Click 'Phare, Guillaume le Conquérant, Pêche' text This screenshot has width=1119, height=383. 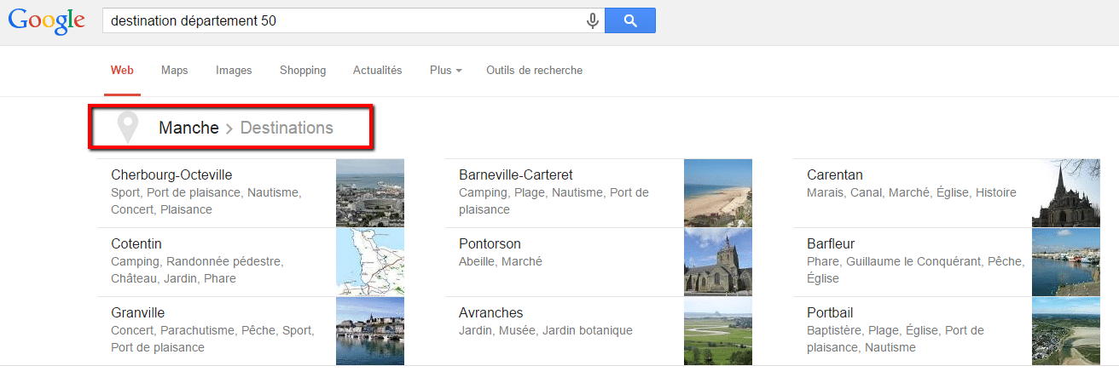point(916,261)
